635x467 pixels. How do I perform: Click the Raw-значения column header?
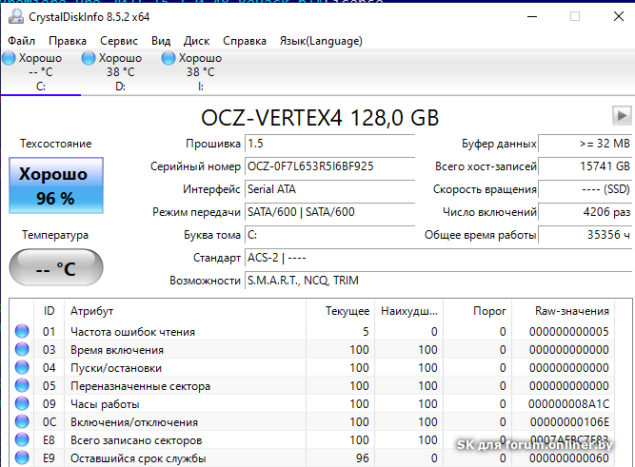(x=572, y=311)
